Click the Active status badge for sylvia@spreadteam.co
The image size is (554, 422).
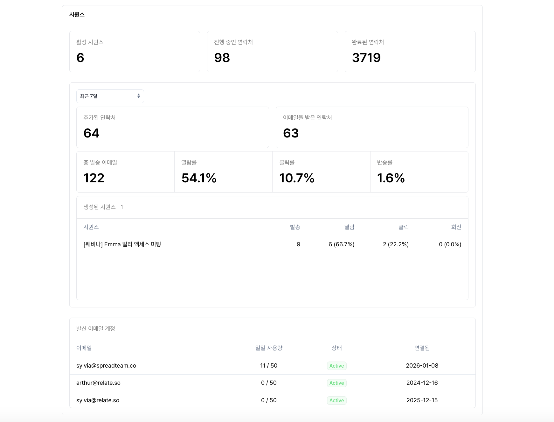point(336,366)
